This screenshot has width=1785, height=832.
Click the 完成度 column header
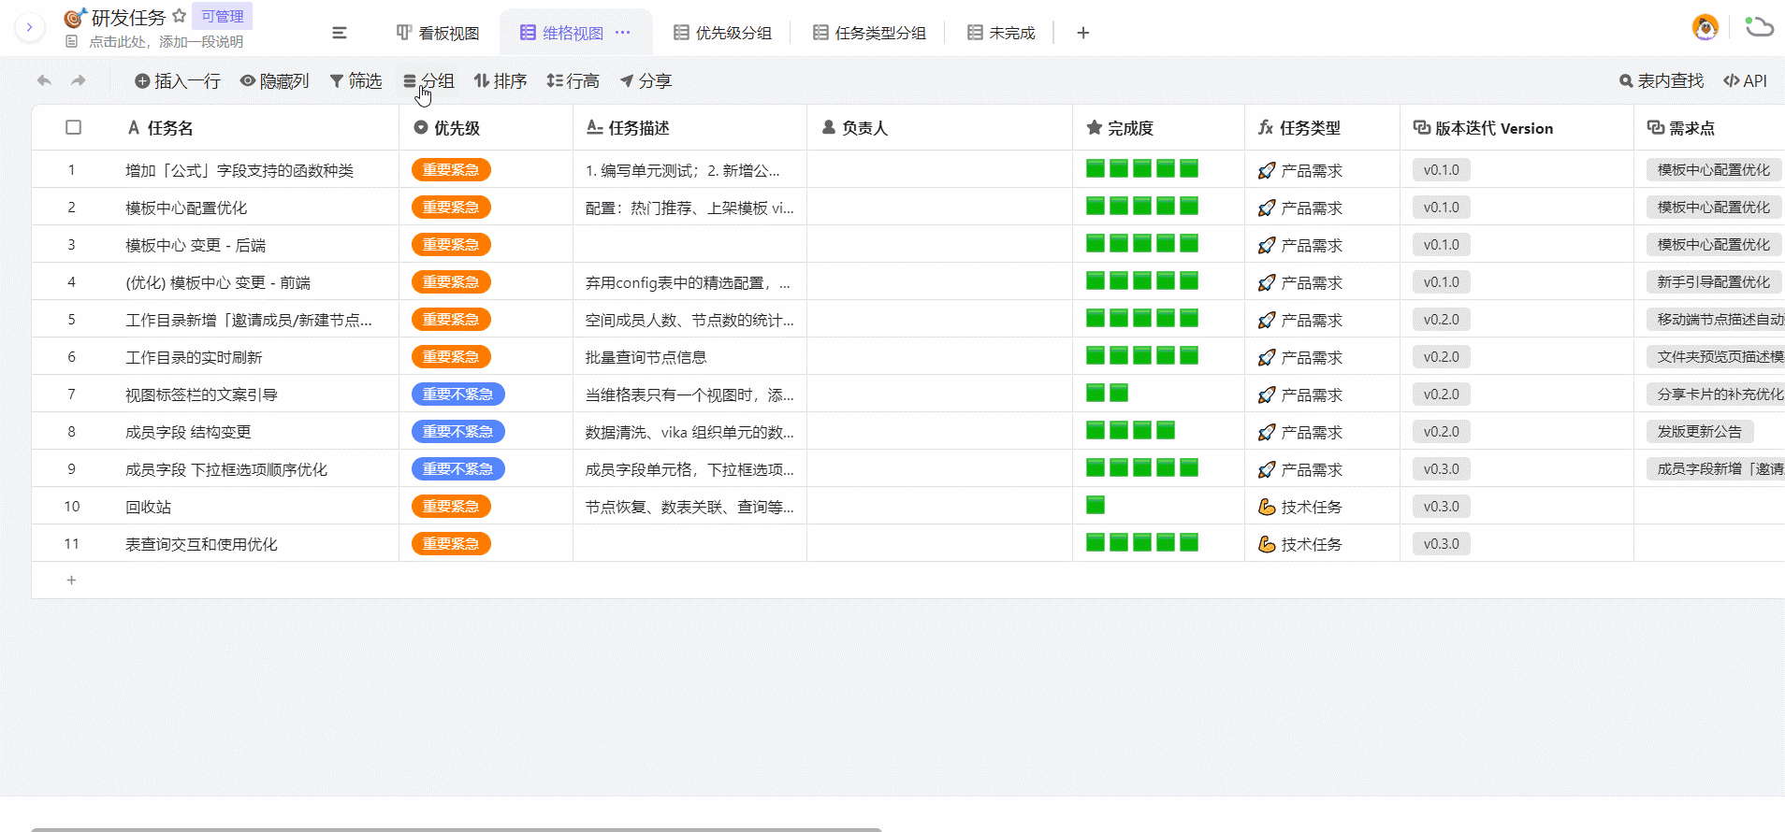[1158, 128]
